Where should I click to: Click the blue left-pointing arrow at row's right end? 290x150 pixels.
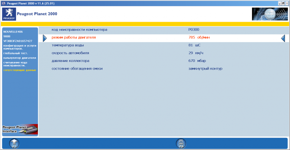coord(283,38)
